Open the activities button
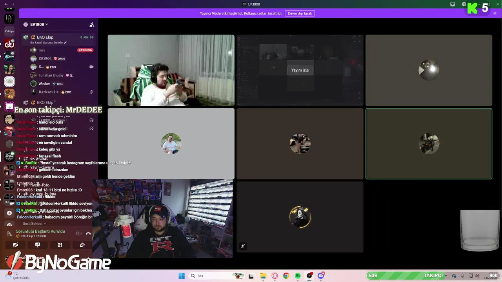This screenshot has height=282, width=502. point(60,245)
